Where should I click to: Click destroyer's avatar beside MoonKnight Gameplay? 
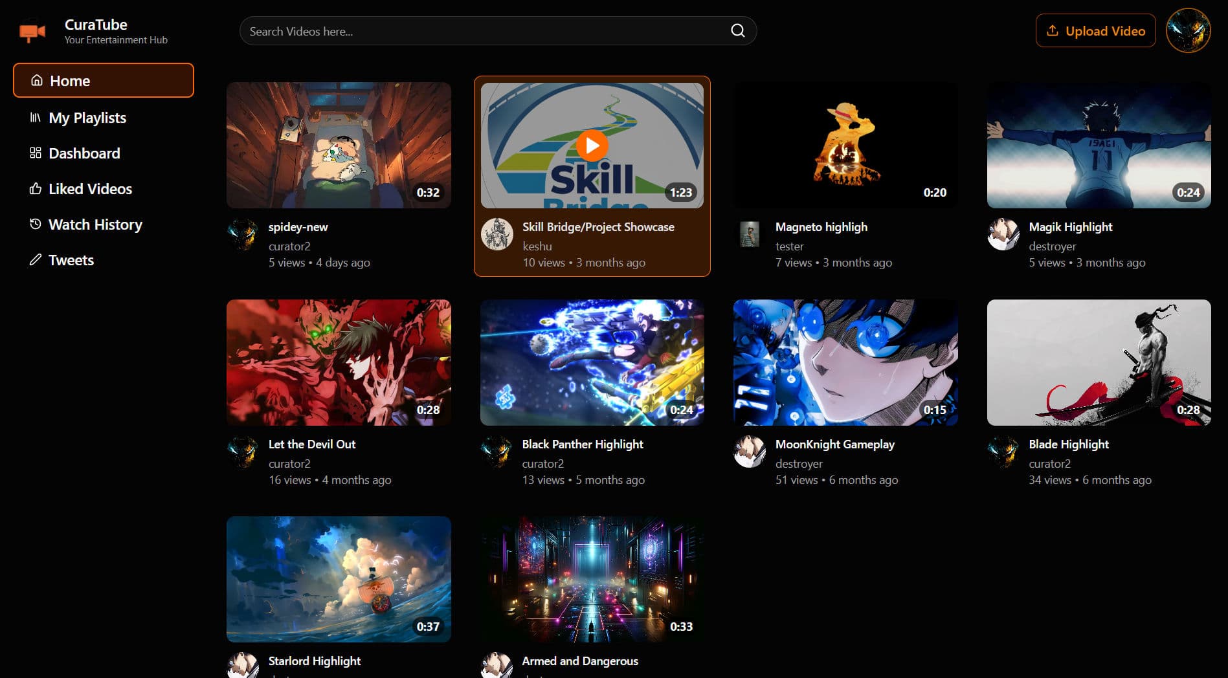[x=750, y=452]
